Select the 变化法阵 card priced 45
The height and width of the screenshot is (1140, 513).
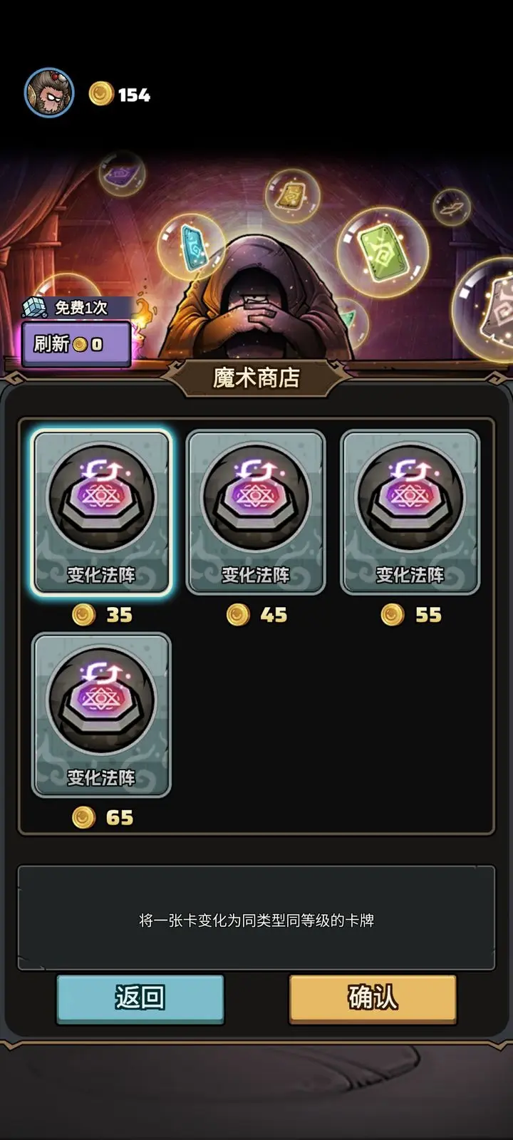(256, 512)
